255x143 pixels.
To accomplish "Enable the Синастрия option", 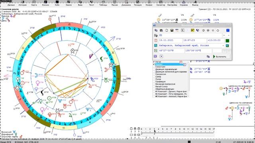I will pyautogui.click(x=154, y=67).
